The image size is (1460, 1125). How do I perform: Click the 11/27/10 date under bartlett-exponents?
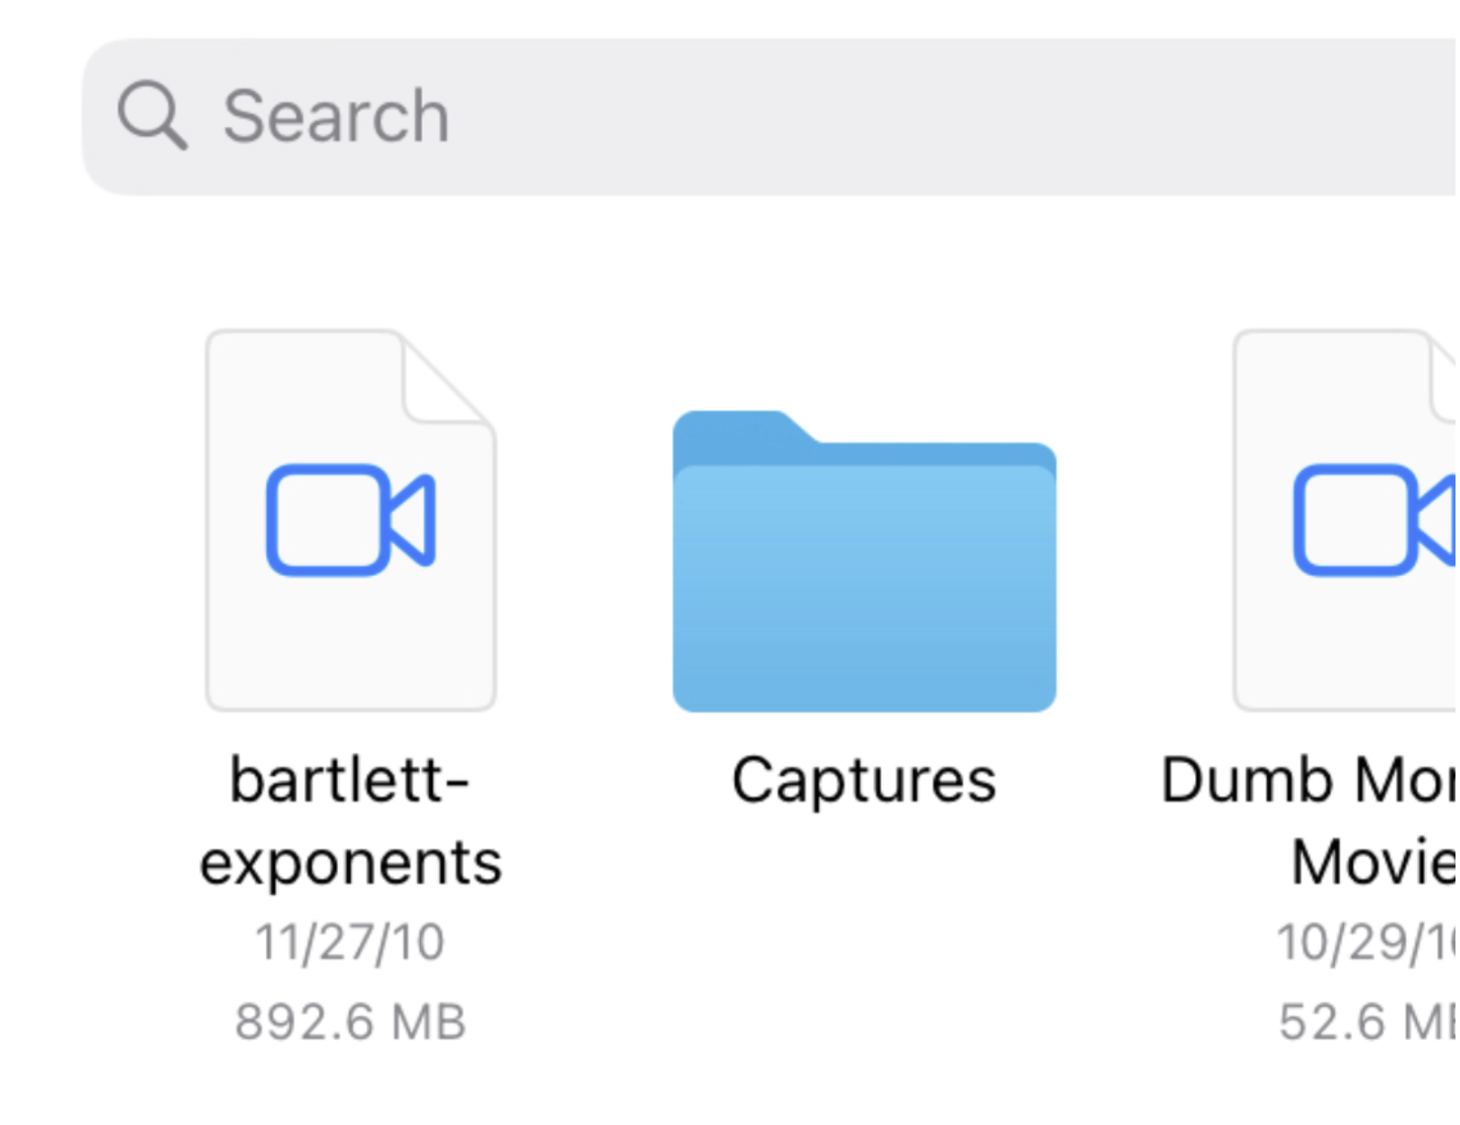(x=351, y=943)
